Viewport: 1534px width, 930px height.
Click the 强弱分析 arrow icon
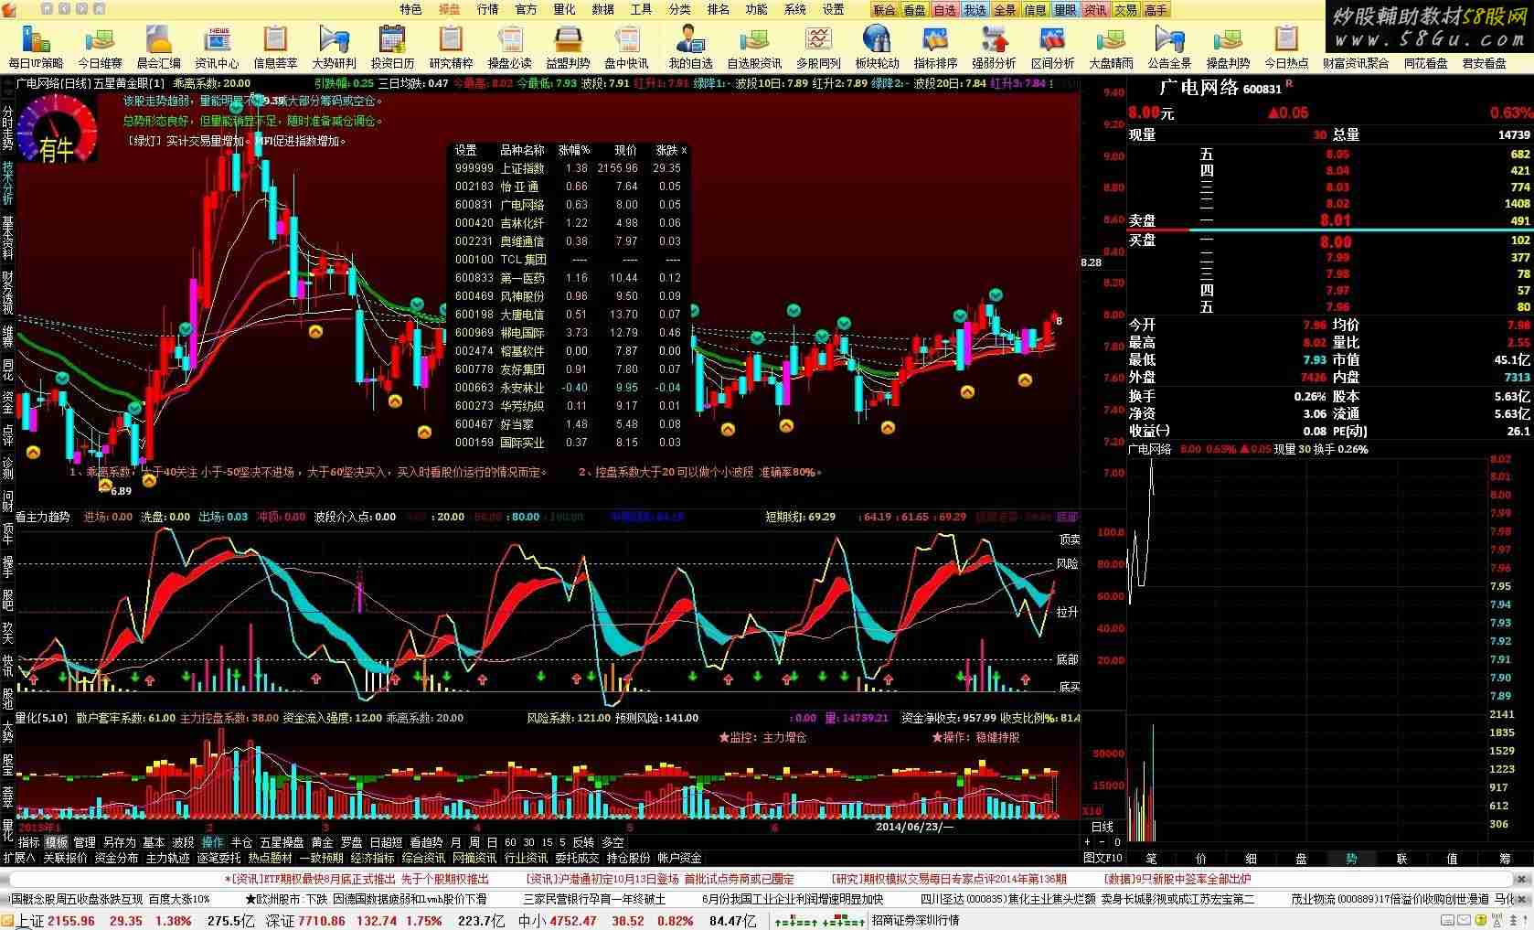994,47
